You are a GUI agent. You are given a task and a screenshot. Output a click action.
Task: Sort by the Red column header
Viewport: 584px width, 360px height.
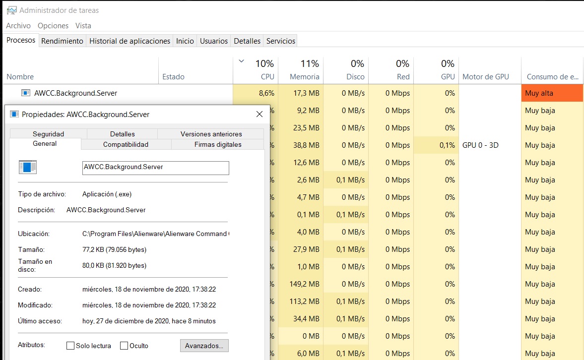coord(391,71)
